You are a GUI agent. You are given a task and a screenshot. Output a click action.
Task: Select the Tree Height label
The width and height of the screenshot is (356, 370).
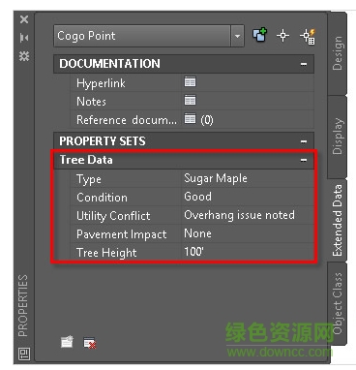[x=106, y=253]
